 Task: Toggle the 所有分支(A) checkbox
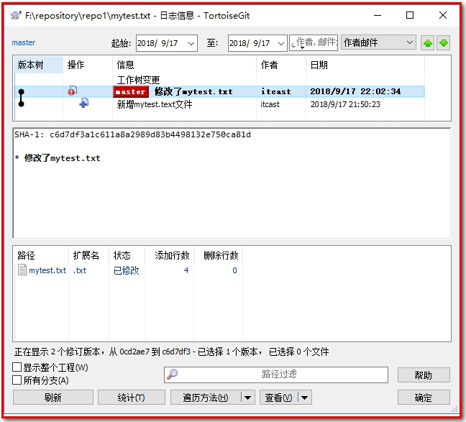(x=17, y=380)
